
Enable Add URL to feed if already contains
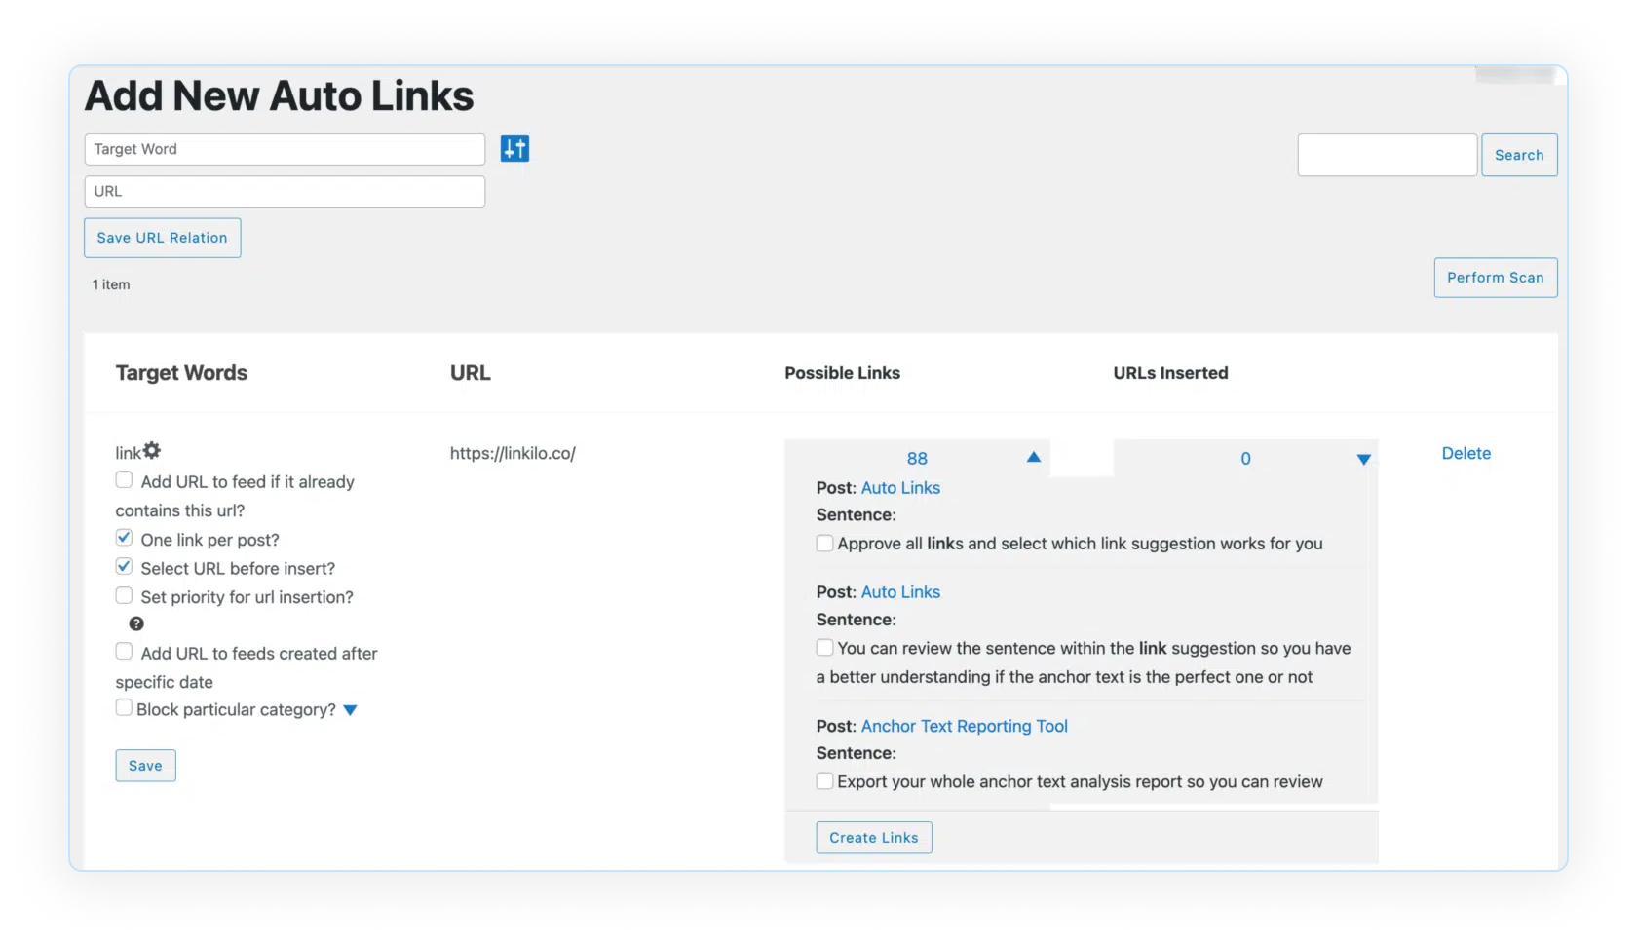point(124,480)
